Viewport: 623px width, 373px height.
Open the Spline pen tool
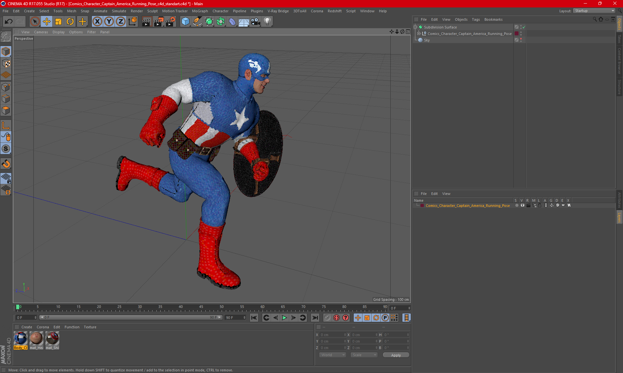[x=197, y=22]
